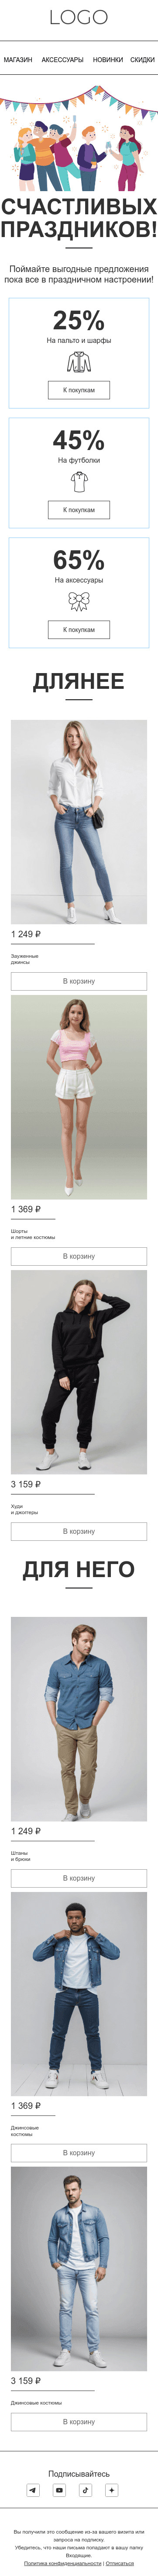The width and height of the screenshot is (158, 2576).
Task: Add the skinny jeans for 1 249 ₽ to cart
Action: tap(79, 981)
